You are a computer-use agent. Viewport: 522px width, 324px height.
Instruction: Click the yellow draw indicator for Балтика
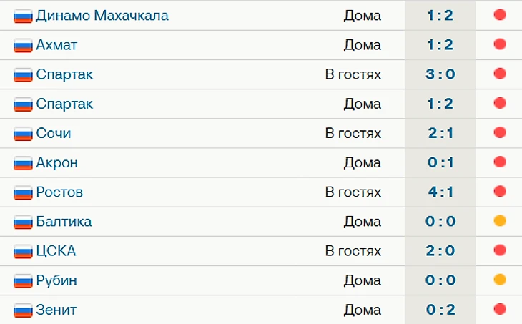[x=500, y=221]
